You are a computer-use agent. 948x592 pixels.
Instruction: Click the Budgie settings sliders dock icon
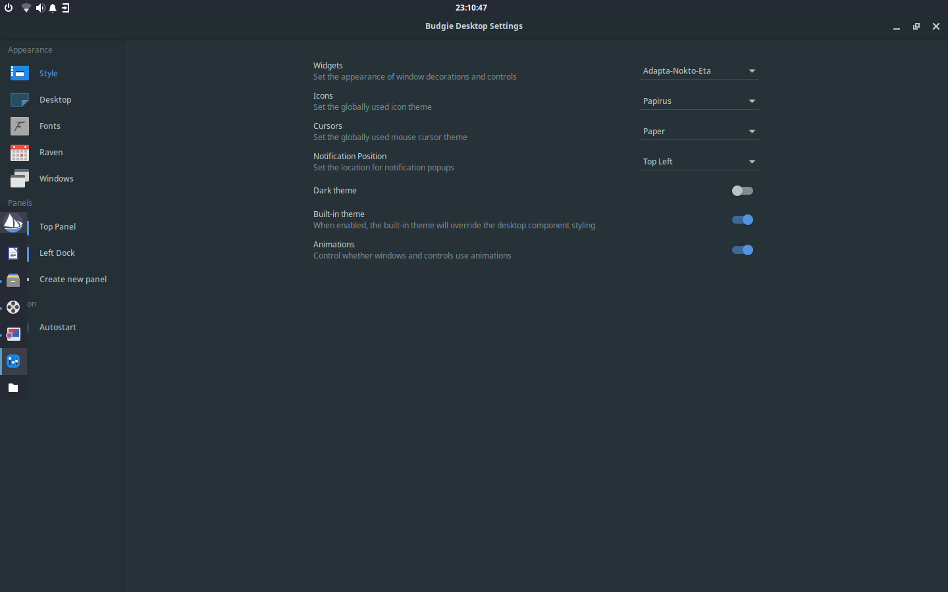click(x=13, y=361)
